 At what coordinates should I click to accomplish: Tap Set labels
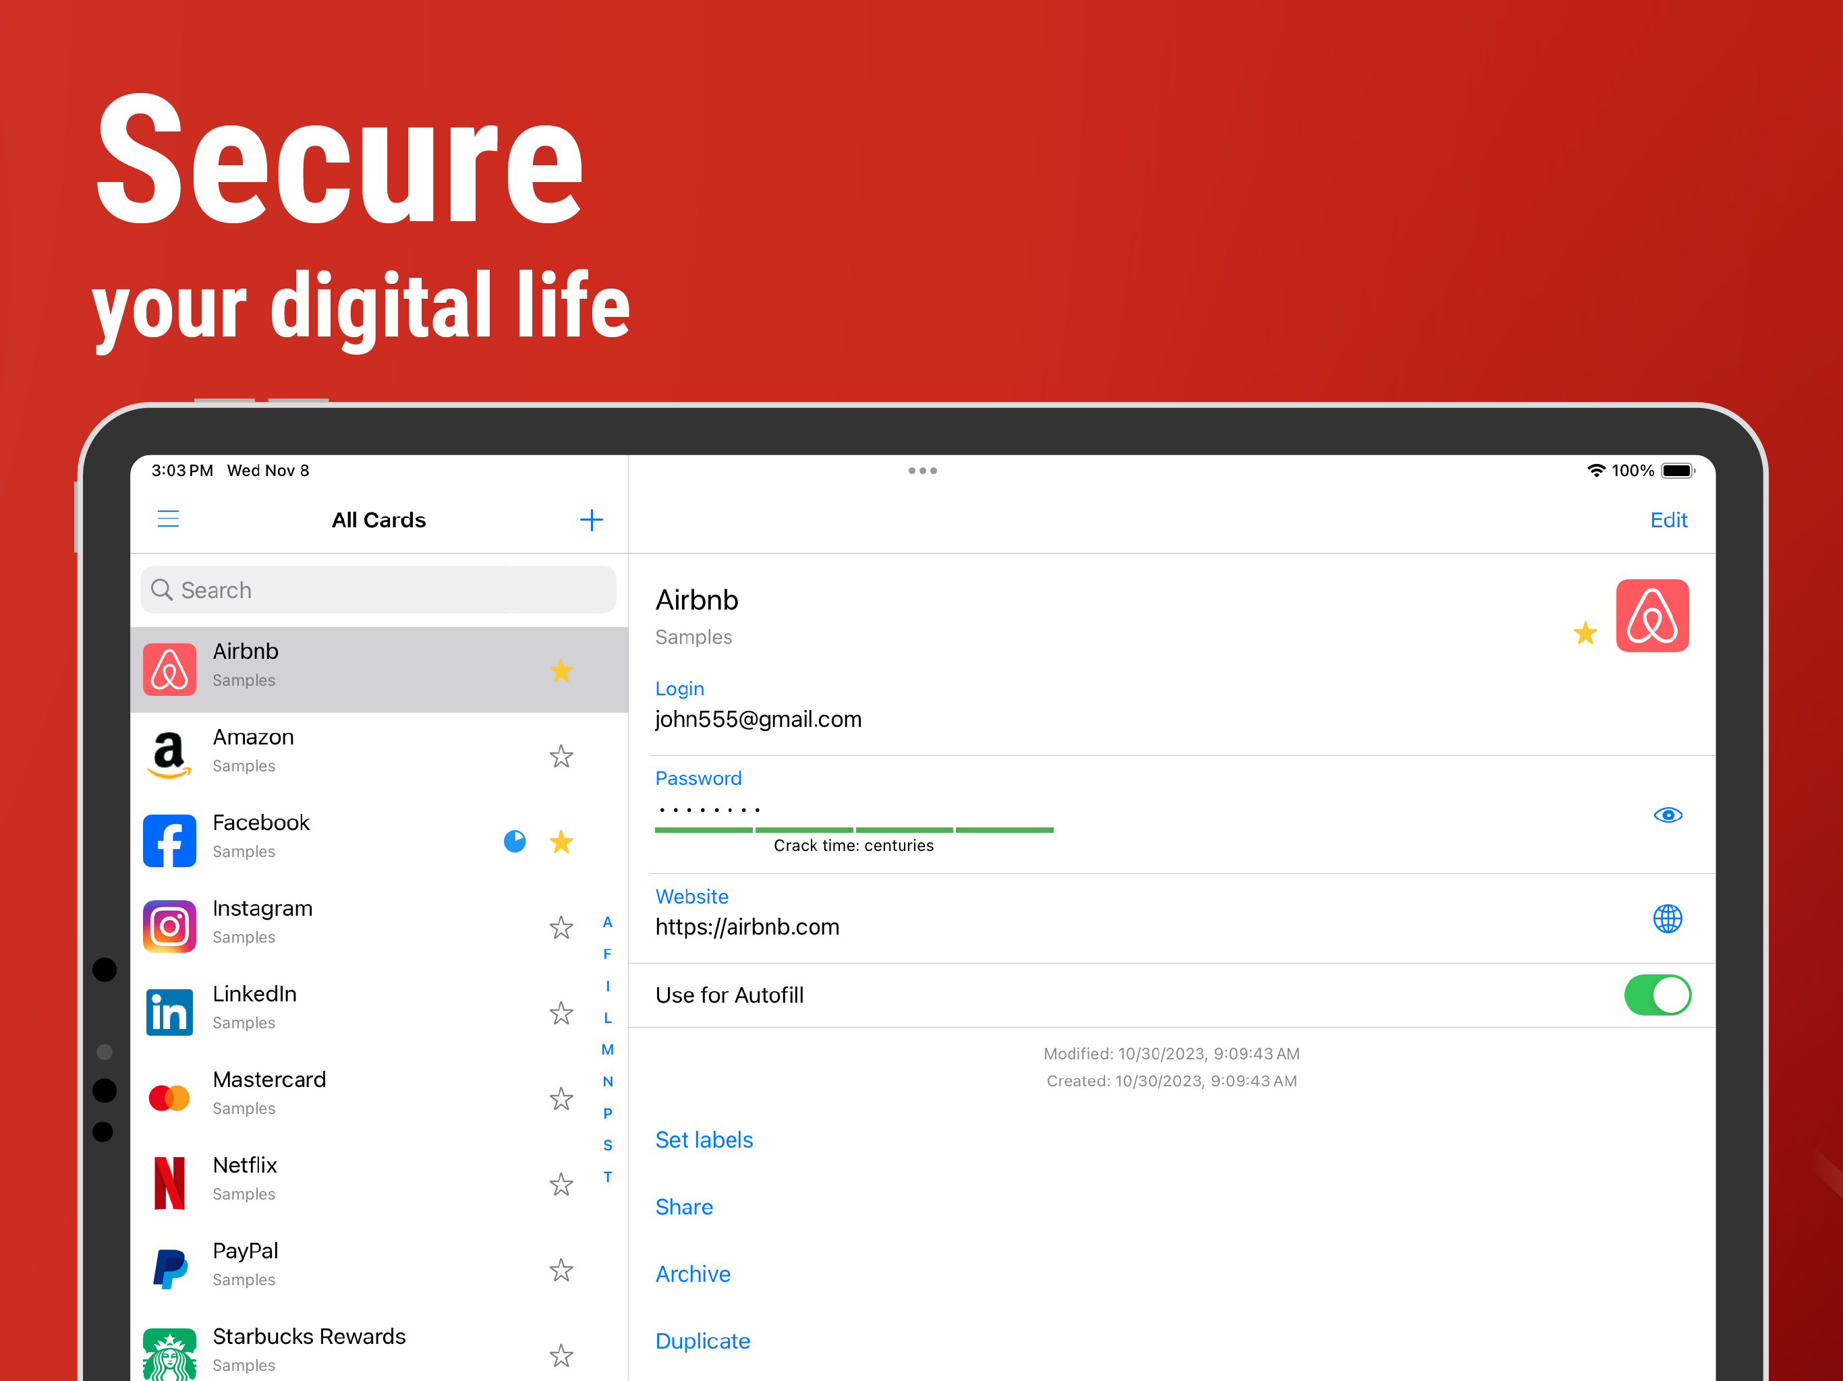pos(704,1140)
